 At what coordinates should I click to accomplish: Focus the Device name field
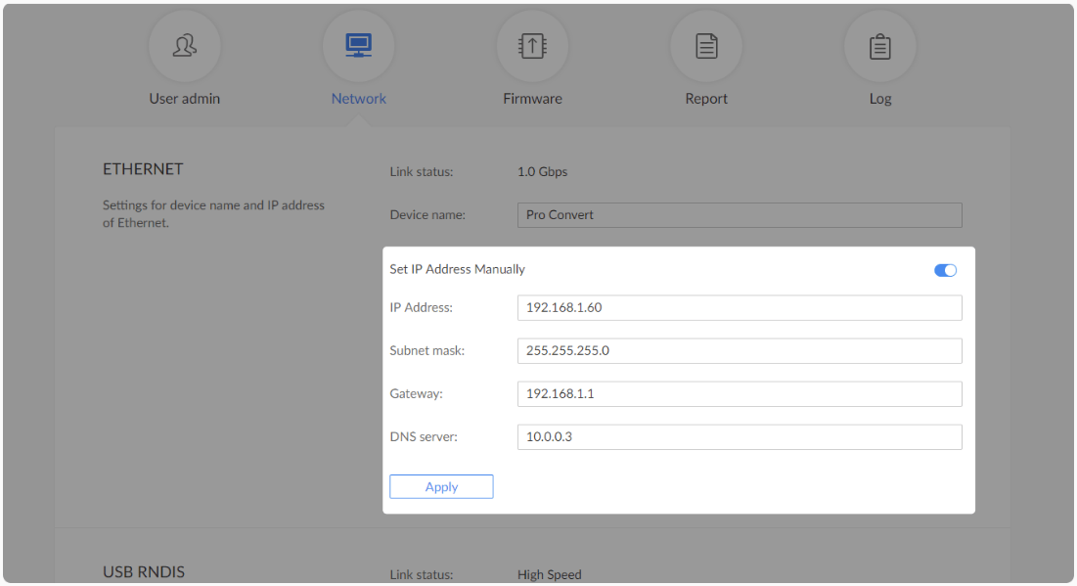[740, 215]
